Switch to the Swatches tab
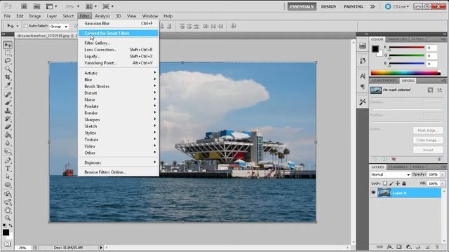 (x=397, y=39)
